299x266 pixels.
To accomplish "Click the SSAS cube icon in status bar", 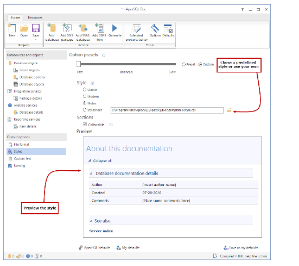I will click(x=28, y=256).
